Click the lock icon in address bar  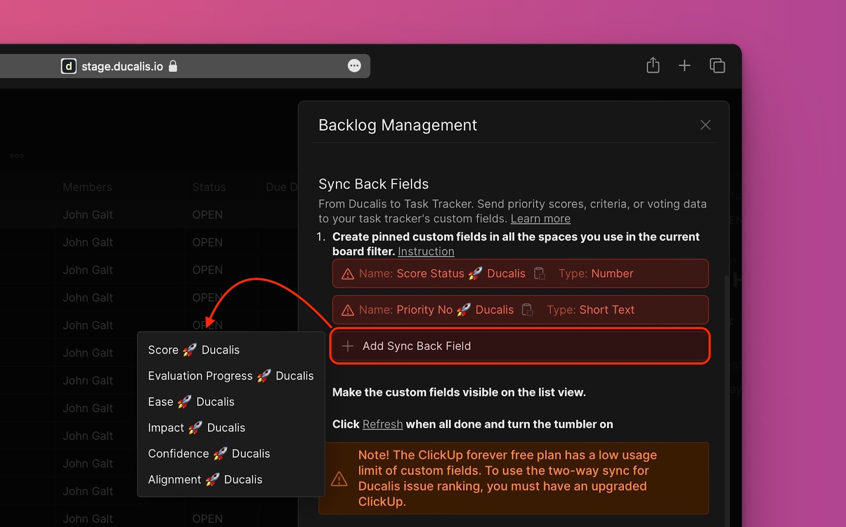point(172,66)
